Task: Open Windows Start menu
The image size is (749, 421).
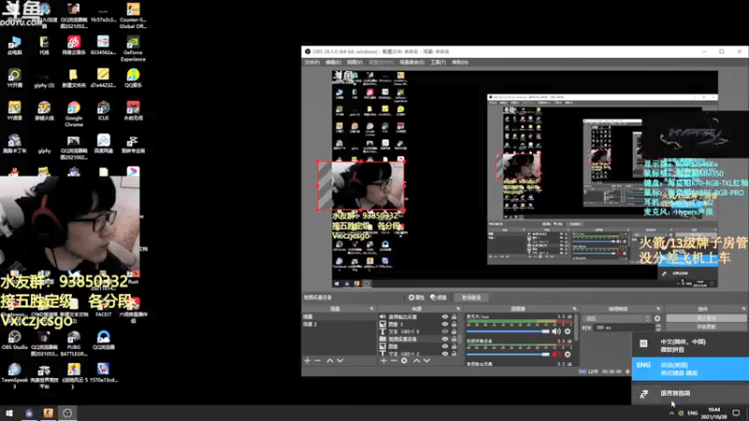Action: point(9,413)
